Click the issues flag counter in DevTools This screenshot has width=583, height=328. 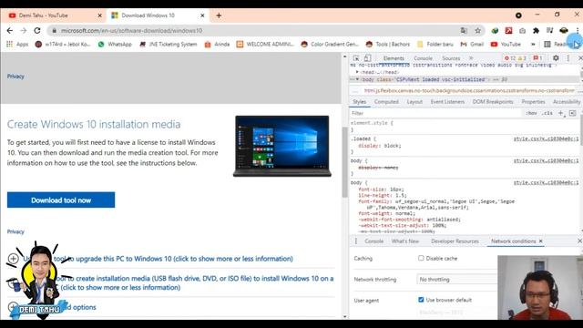pyautogui.click(x=537, y=58)
